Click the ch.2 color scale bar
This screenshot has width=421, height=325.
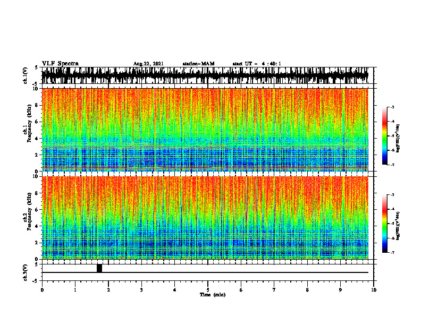tap(384, 224)
